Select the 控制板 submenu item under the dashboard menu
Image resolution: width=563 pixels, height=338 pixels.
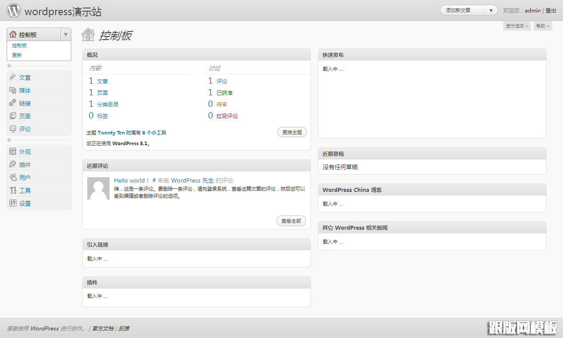click(20, 45)
